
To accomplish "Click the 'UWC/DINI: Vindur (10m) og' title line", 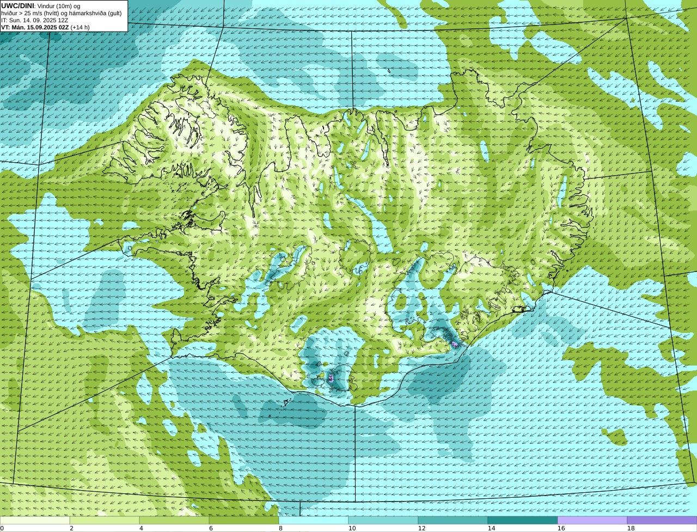I will (41, 6).
